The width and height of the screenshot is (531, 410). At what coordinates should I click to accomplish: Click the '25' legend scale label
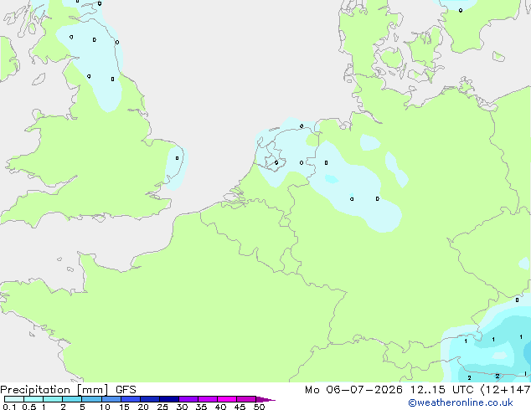(x=162, y=407)
